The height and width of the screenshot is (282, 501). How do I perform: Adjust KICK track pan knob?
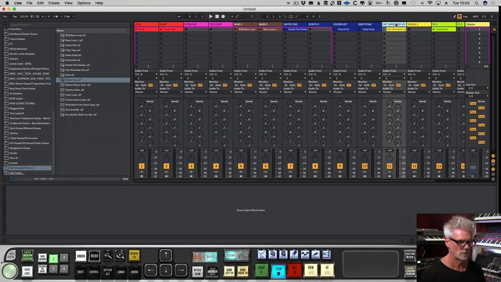click(141, 158)
